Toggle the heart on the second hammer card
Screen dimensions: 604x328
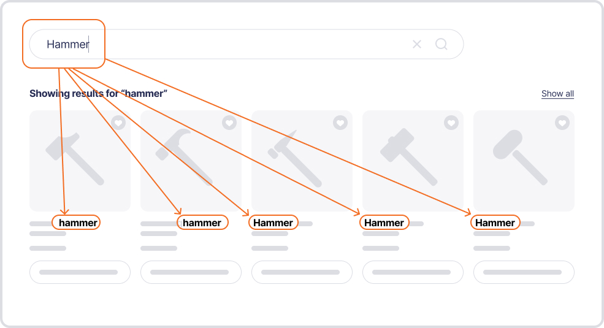click(229, 123)
